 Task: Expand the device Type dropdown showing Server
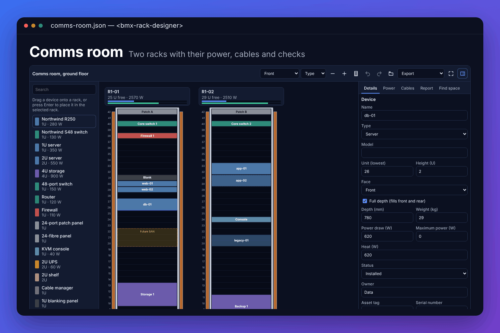pyautogui.click(x=414, y=134)
